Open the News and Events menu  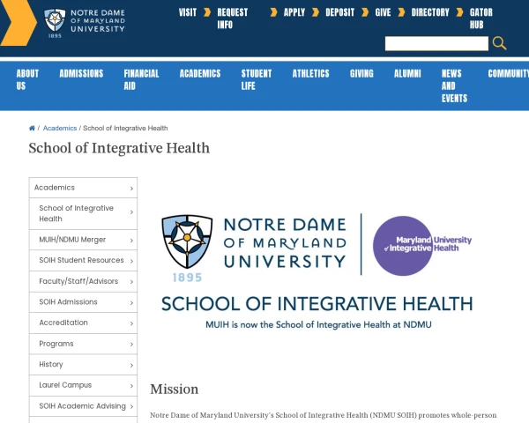tap(454, 85)
